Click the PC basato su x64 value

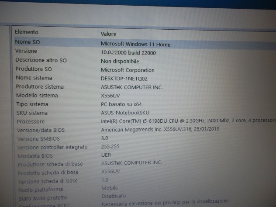121,104
